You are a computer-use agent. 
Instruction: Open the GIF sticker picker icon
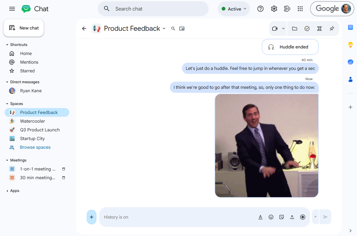282,217
